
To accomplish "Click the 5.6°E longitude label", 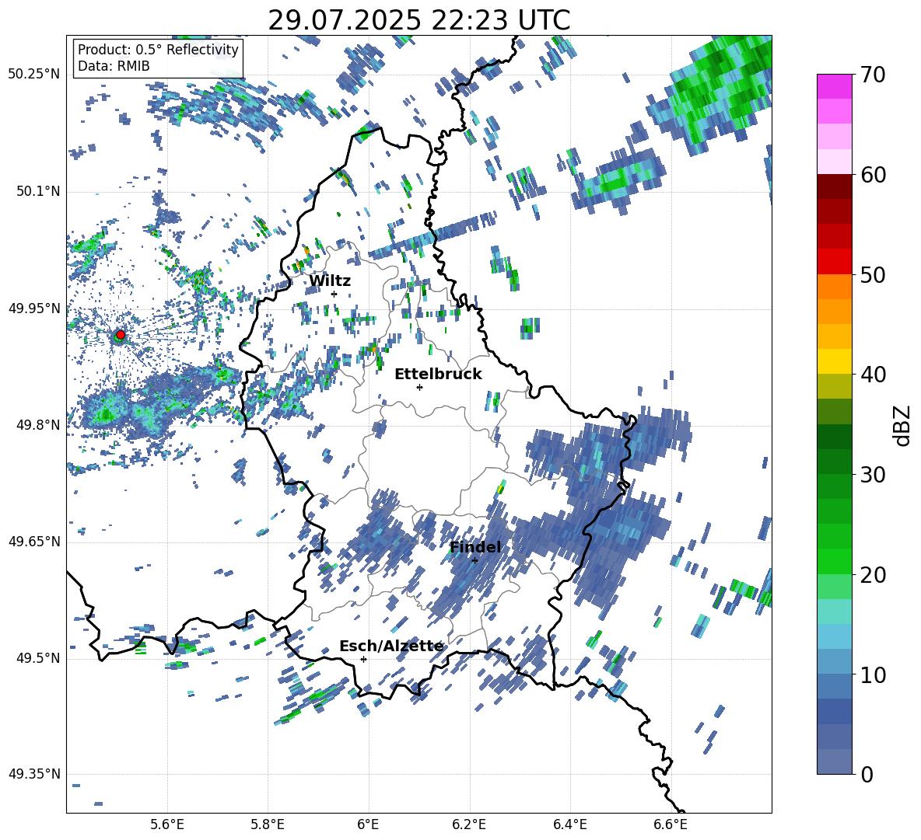I will 167,824.
